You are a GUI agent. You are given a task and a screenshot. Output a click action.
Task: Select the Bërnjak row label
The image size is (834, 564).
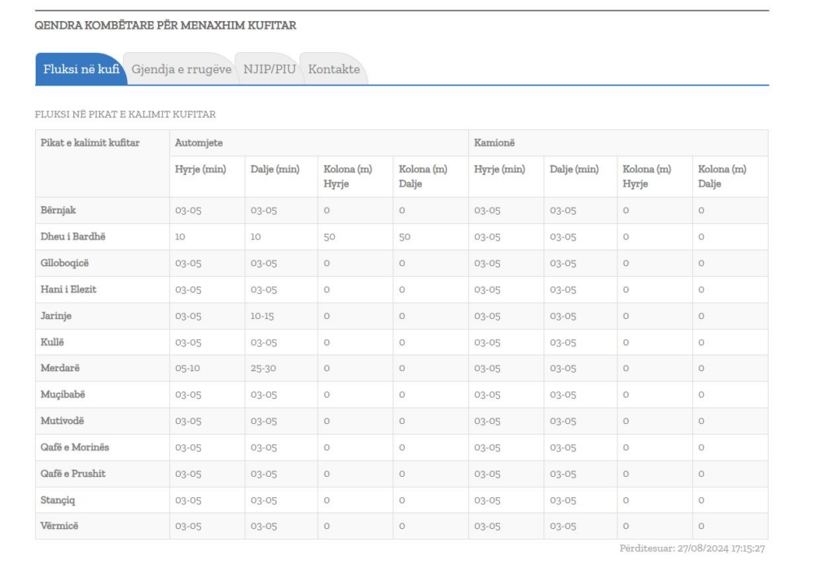58,210
